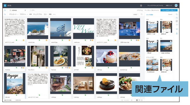Switch to grid thumbnail view
The image size is (190, 105).
point(137,100)
